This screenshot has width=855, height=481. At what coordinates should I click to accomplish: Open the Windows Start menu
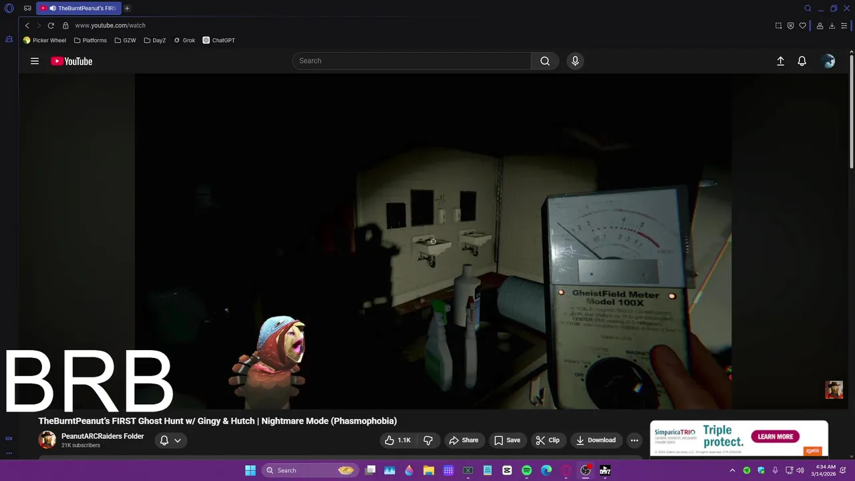[x=250, y=470]
